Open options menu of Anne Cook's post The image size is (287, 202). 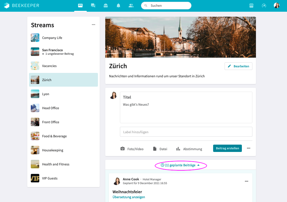coord(247,181)
